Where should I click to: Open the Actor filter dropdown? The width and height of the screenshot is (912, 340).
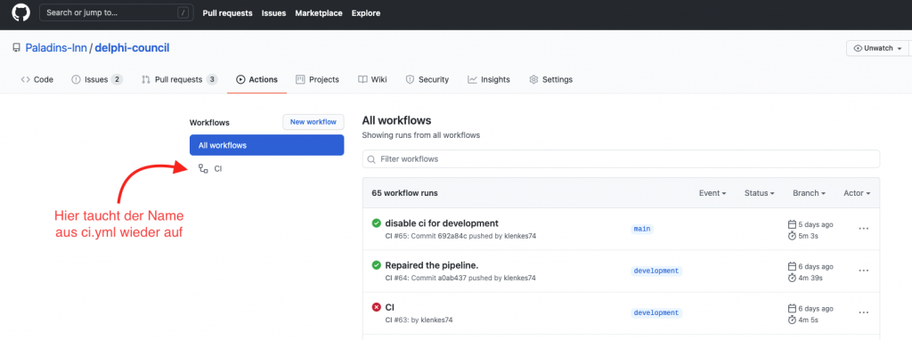coord(857,193)
